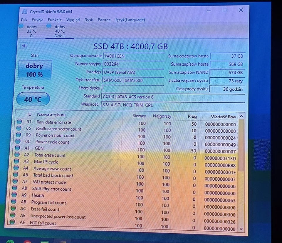Click status orb for SATA Phy error count

(14, 188)
